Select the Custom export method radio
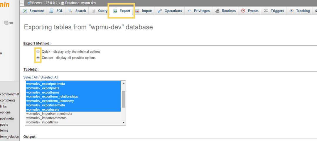The width and height of the screenshot is (317, 141). pos(38,58)
